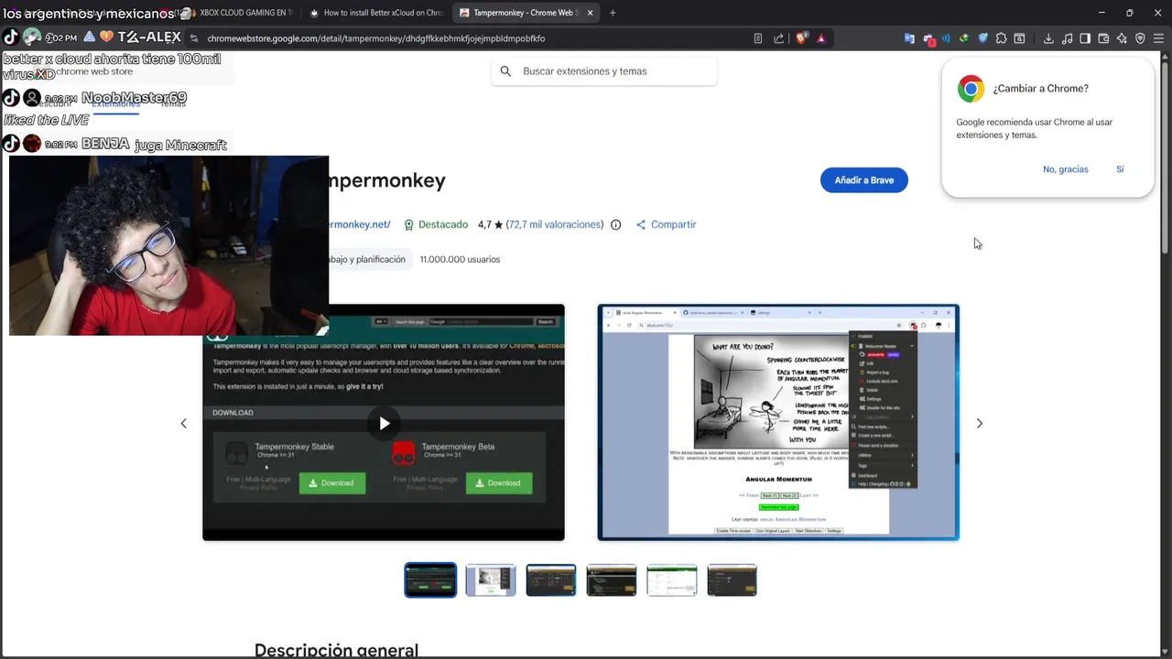Click the tab search window icon in toolbar

pyautogui.click(x=1019, y=38)
